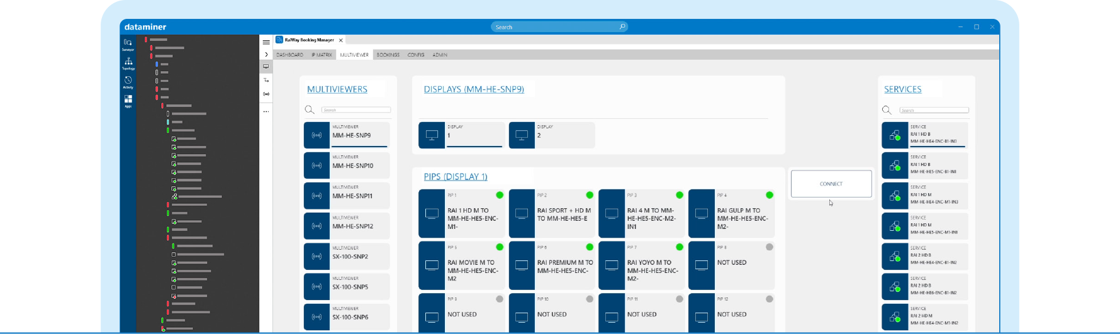The image size is (1120, 334).
Task: Expand the side panel with the chevron arrow
Action: point(266,55)
